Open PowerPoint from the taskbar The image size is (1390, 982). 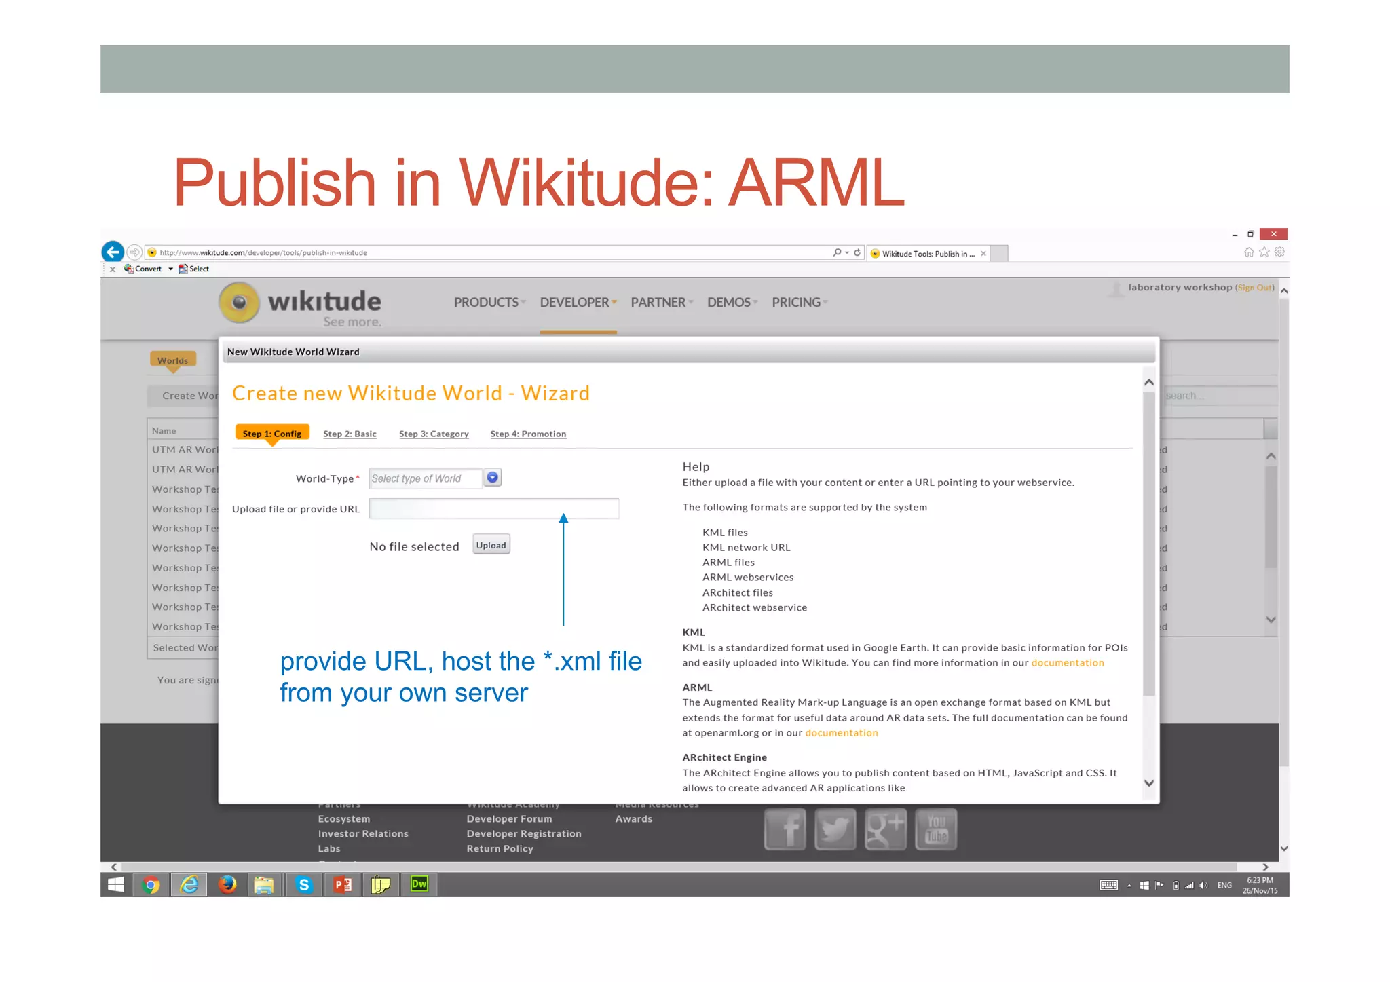(x=343, y=885)
